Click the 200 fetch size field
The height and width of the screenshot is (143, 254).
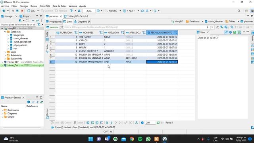150,123
